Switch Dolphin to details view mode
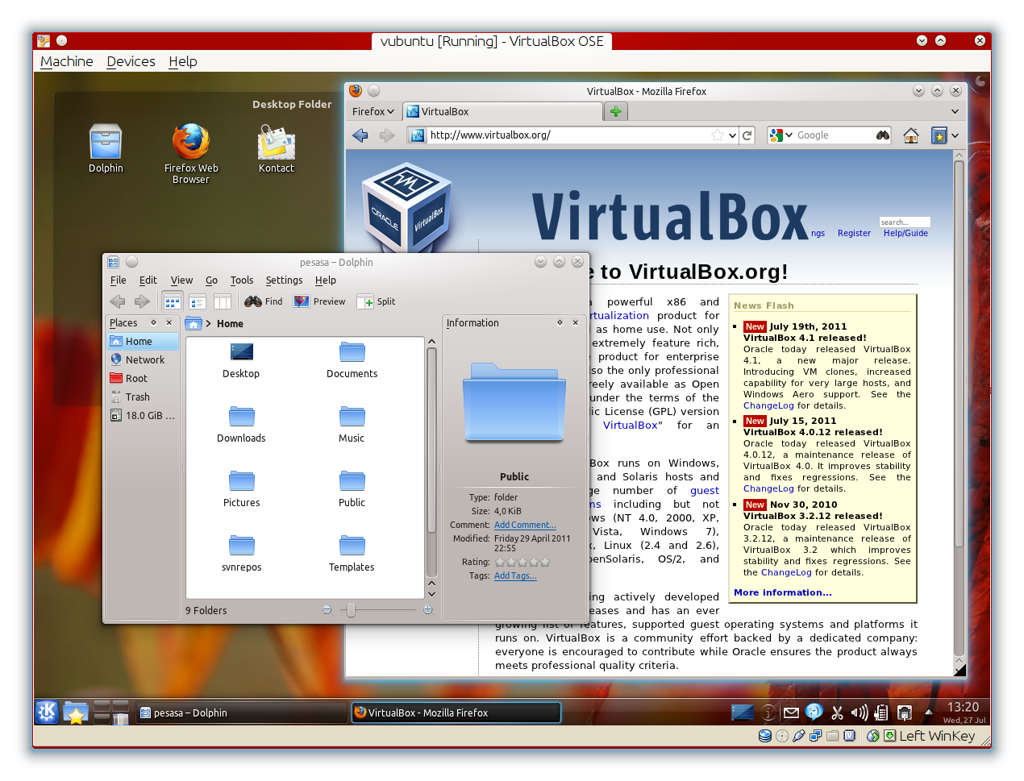 [198, 301]
